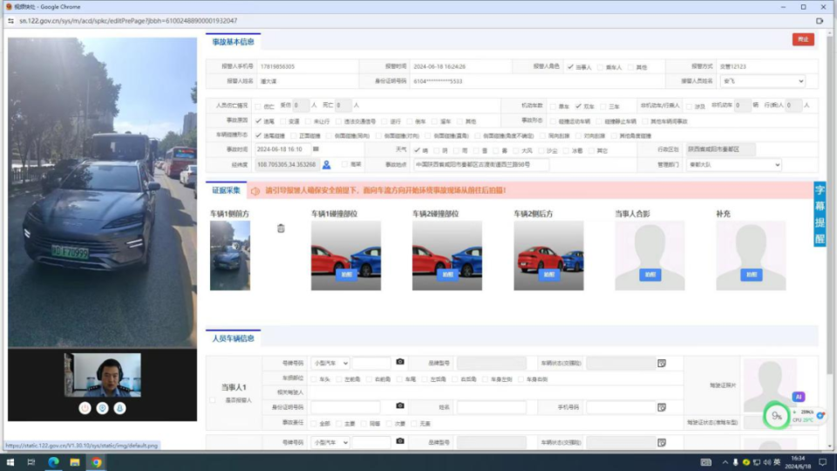Check the 乘车人 role checkbox

[x=601, y=67]
